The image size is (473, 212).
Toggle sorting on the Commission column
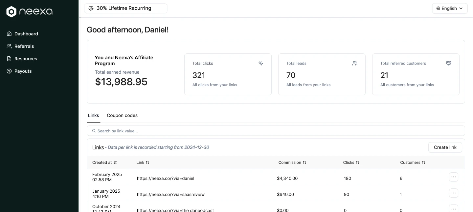click(x=304, y=162)
